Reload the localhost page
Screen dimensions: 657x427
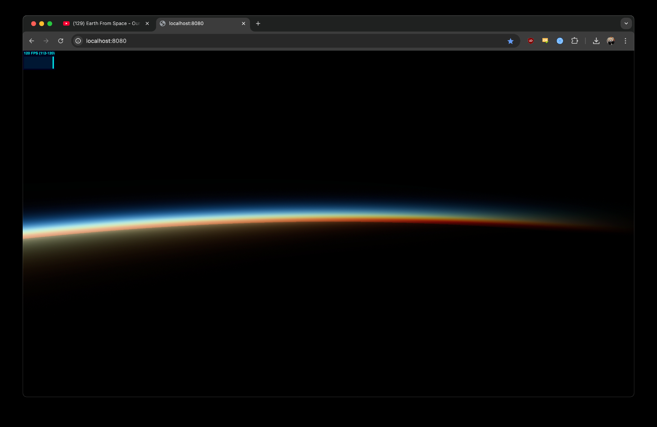61,41
